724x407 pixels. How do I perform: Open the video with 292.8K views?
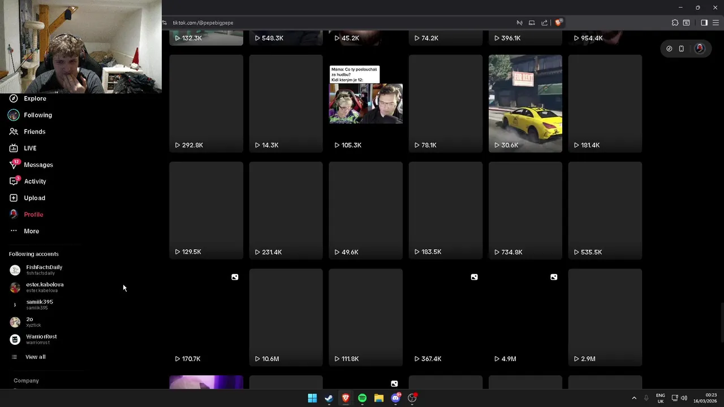pos(206,103)
